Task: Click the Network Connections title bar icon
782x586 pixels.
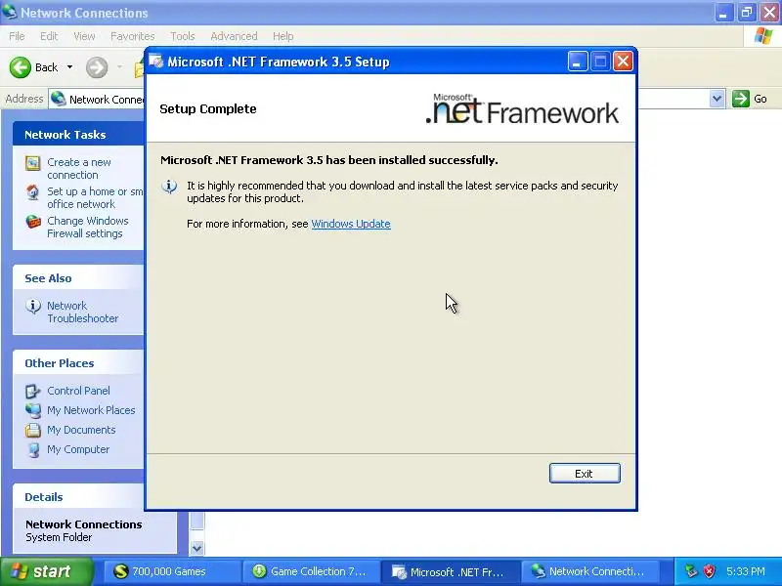Action: click(10, 12)
